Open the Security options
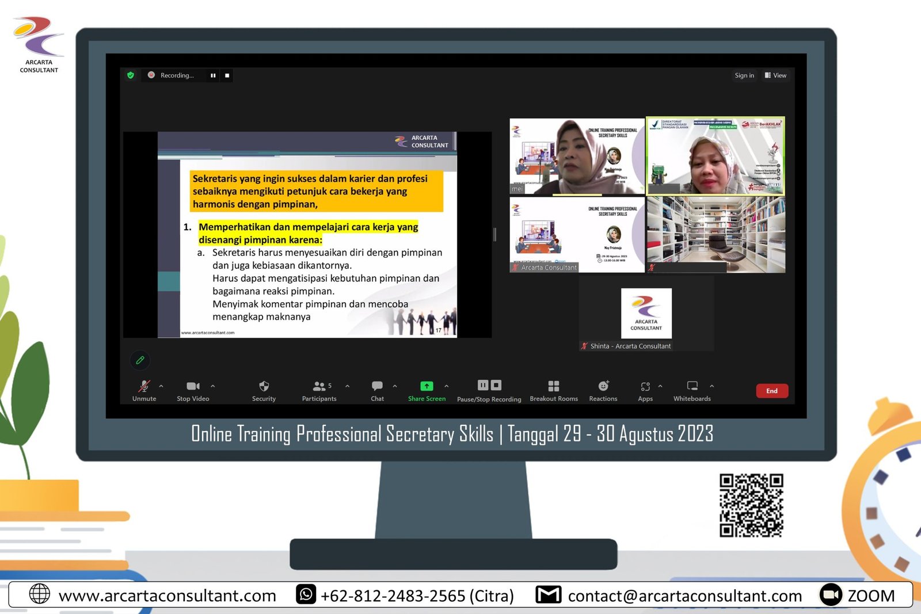This screenshot has height=614, width=921. 263,387
